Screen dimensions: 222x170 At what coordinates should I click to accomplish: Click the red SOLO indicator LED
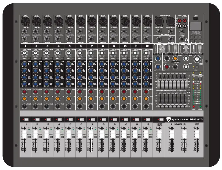[194, 107]
